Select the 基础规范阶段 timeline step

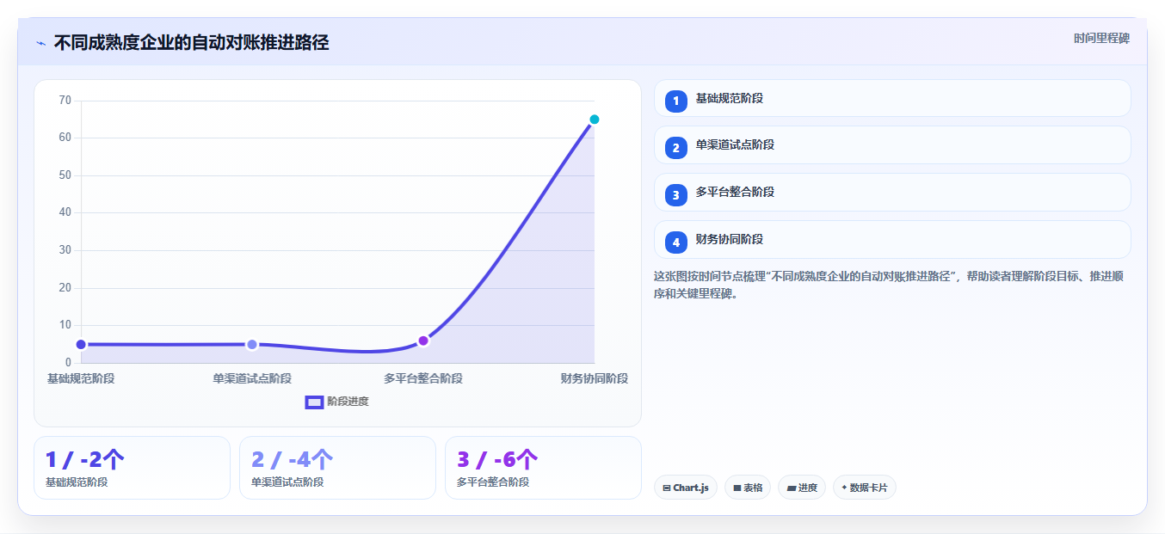892,98
